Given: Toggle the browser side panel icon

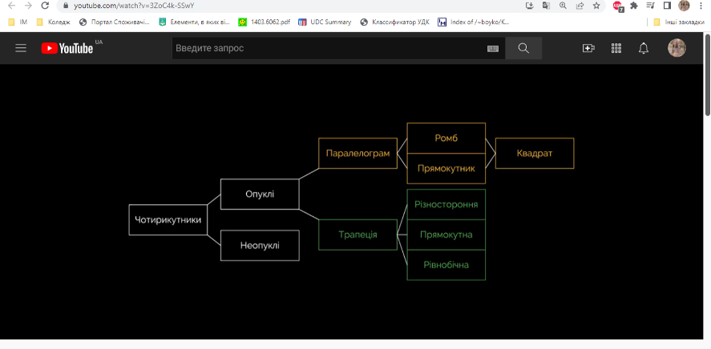Looking at the screenshot, I should [x=667, y=6].
